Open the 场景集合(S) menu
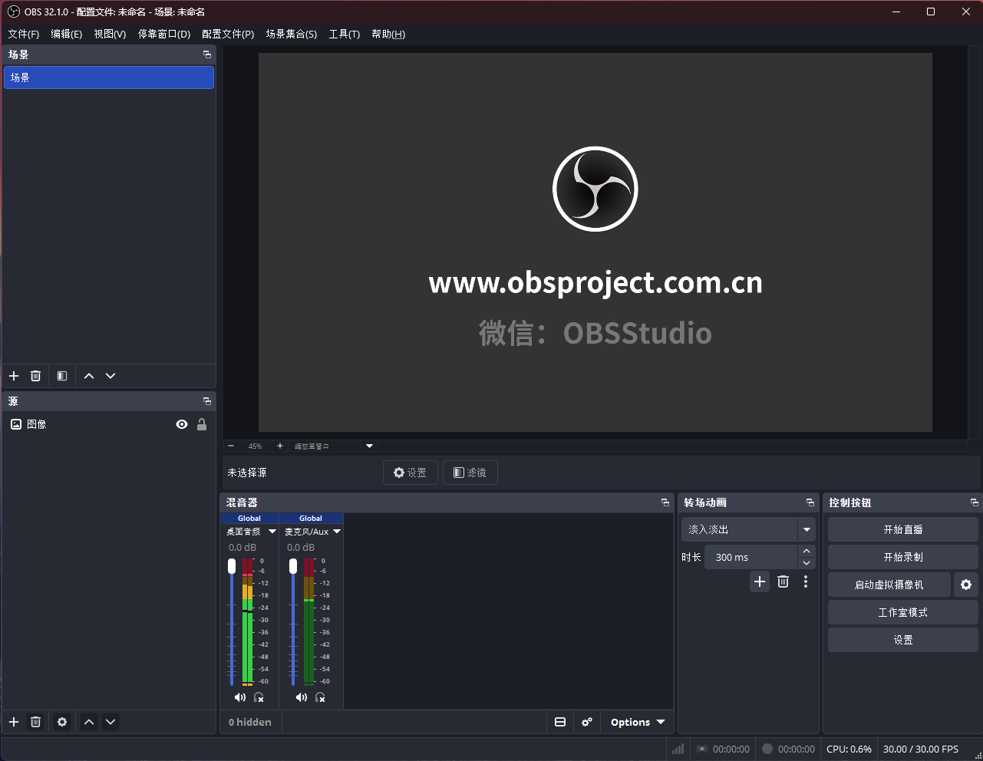983x761 pixels. coord(291,34)
